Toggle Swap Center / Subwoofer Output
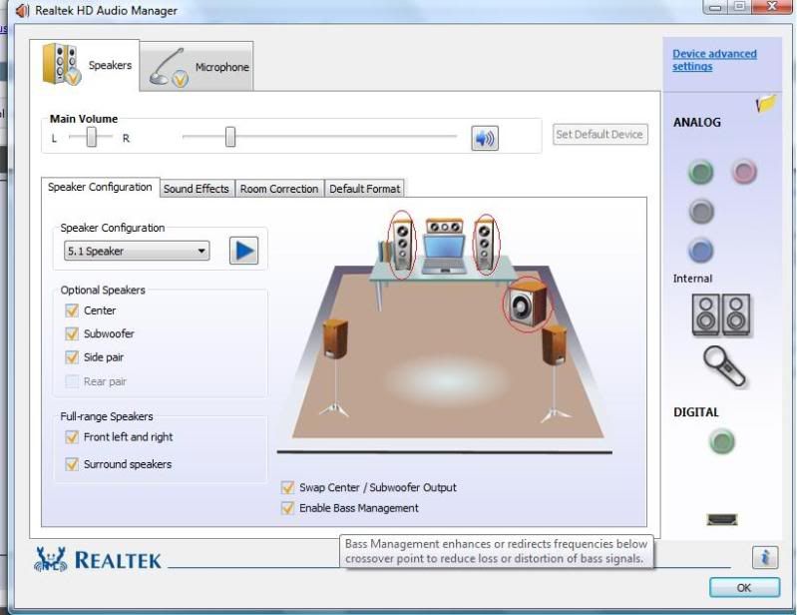This screenshot has height=615, width=797. pyautogui.click(x=287, y=487)
